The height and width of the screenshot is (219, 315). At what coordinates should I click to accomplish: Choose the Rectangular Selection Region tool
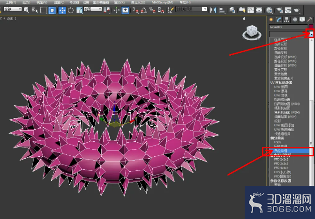44,10
